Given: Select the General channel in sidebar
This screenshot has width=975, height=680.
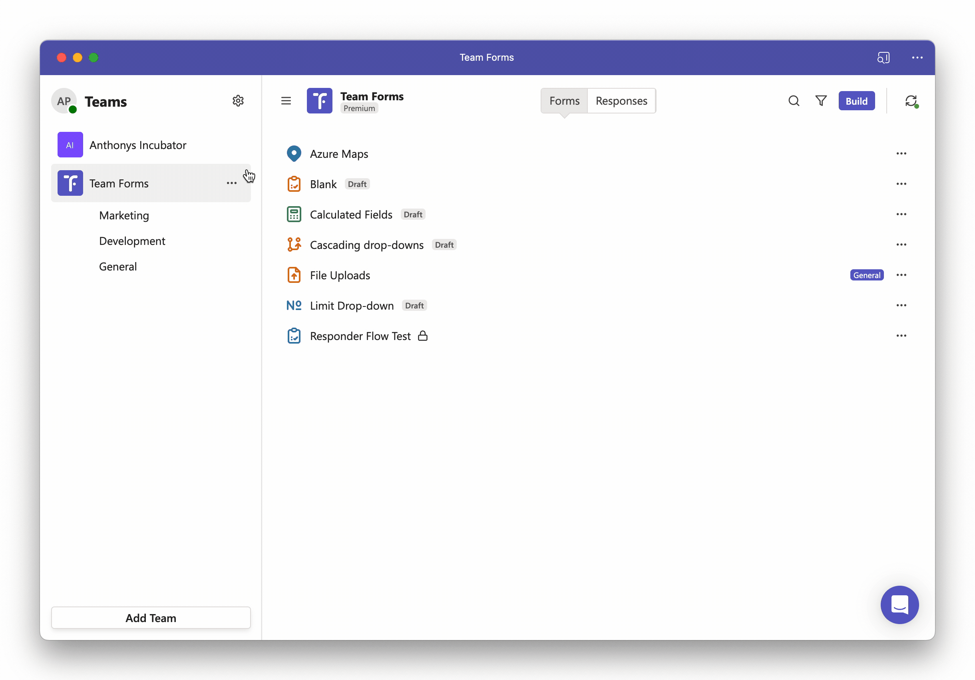Looking at the screenshot, I should point(117,266).
